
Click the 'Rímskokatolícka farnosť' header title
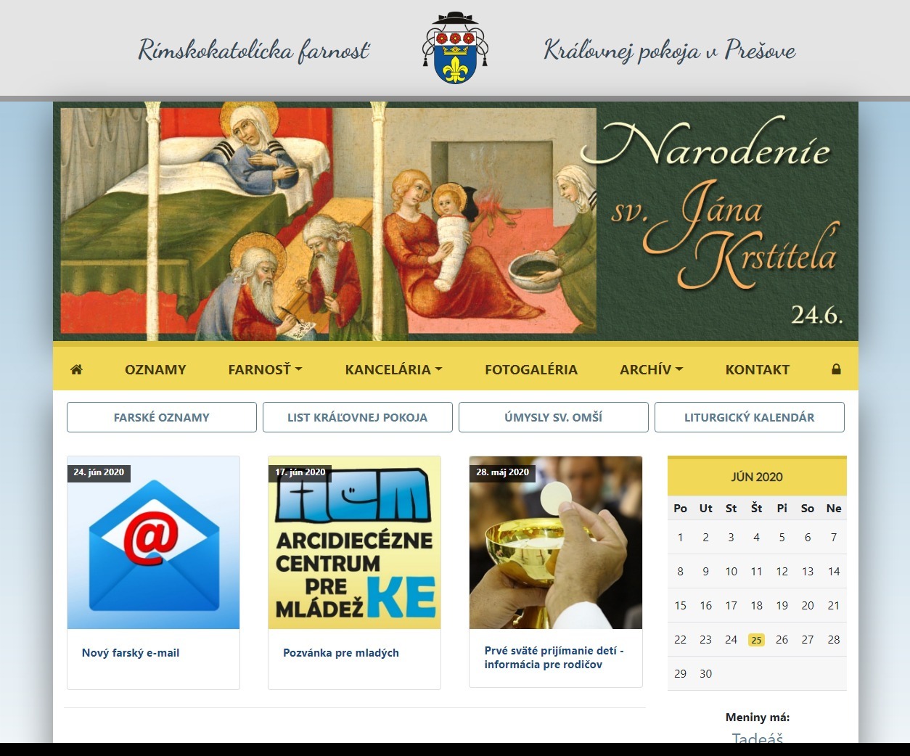254,50
